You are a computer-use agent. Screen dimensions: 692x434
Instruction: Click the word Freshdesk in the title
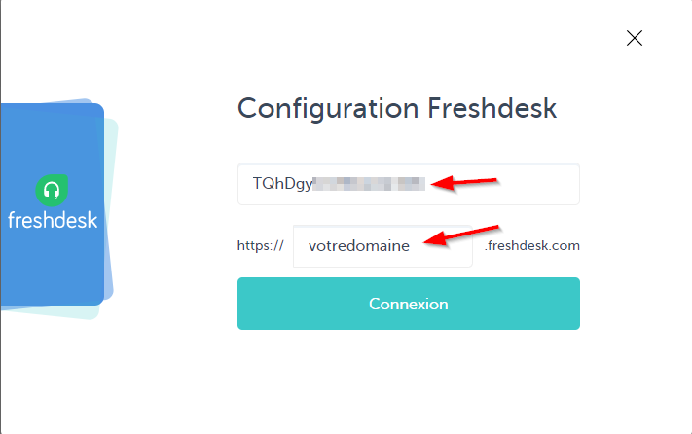[492, 108]
